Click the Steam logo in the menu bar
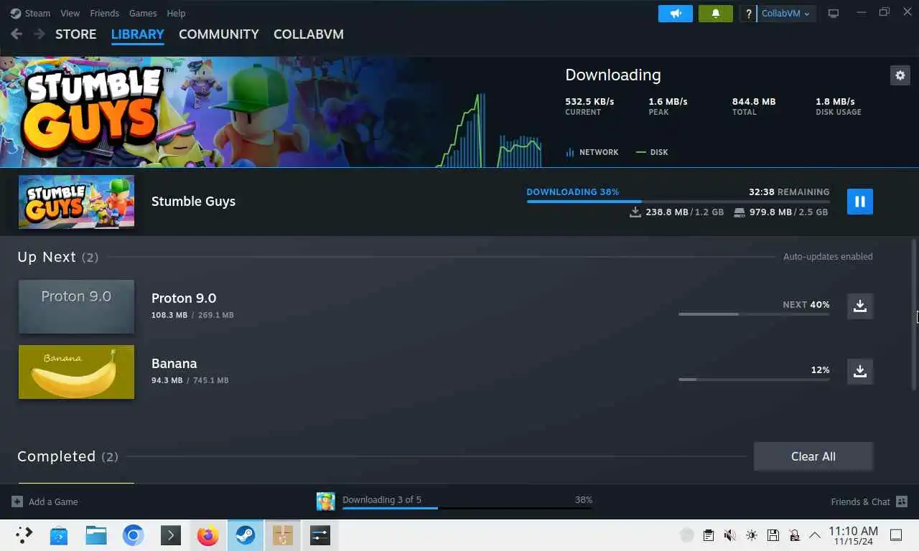The image size is (919, 551). 16,13
